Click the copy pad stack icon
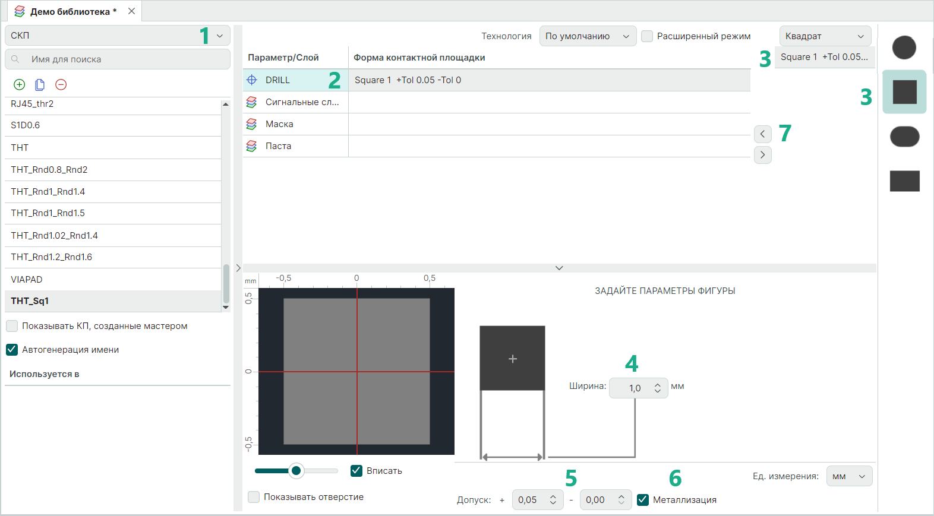The width and height of the screenshot is (934, 516). coord(40,85)
